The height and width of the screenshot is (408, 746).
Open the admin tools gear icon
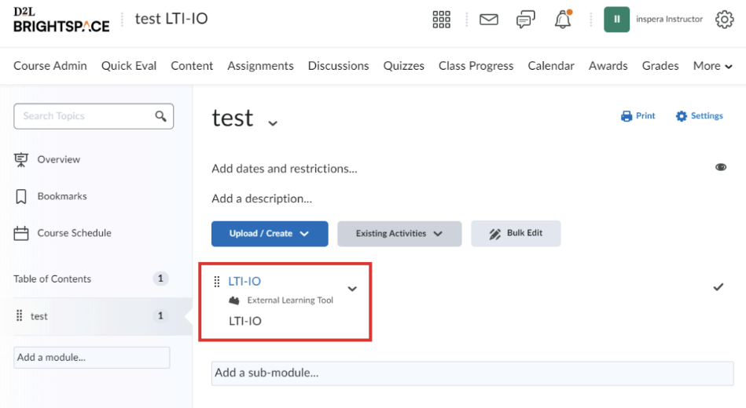click(724, 20)
